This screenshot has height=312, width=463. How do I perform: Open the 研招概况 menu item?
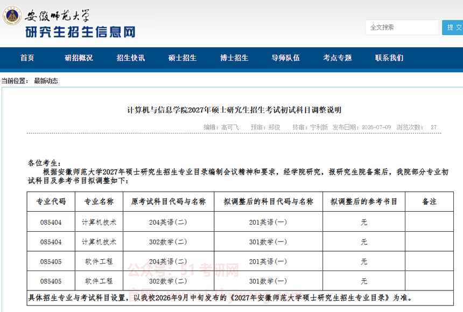point(79,58)
